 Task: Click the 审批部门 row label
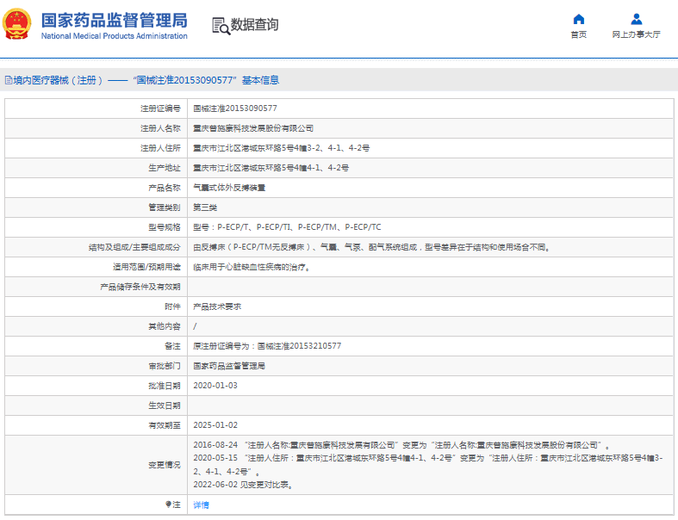coord(165,366)
